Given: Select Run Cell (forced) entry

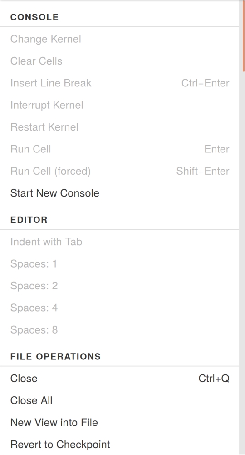Looking at the screenshot, I should [120, 171].
